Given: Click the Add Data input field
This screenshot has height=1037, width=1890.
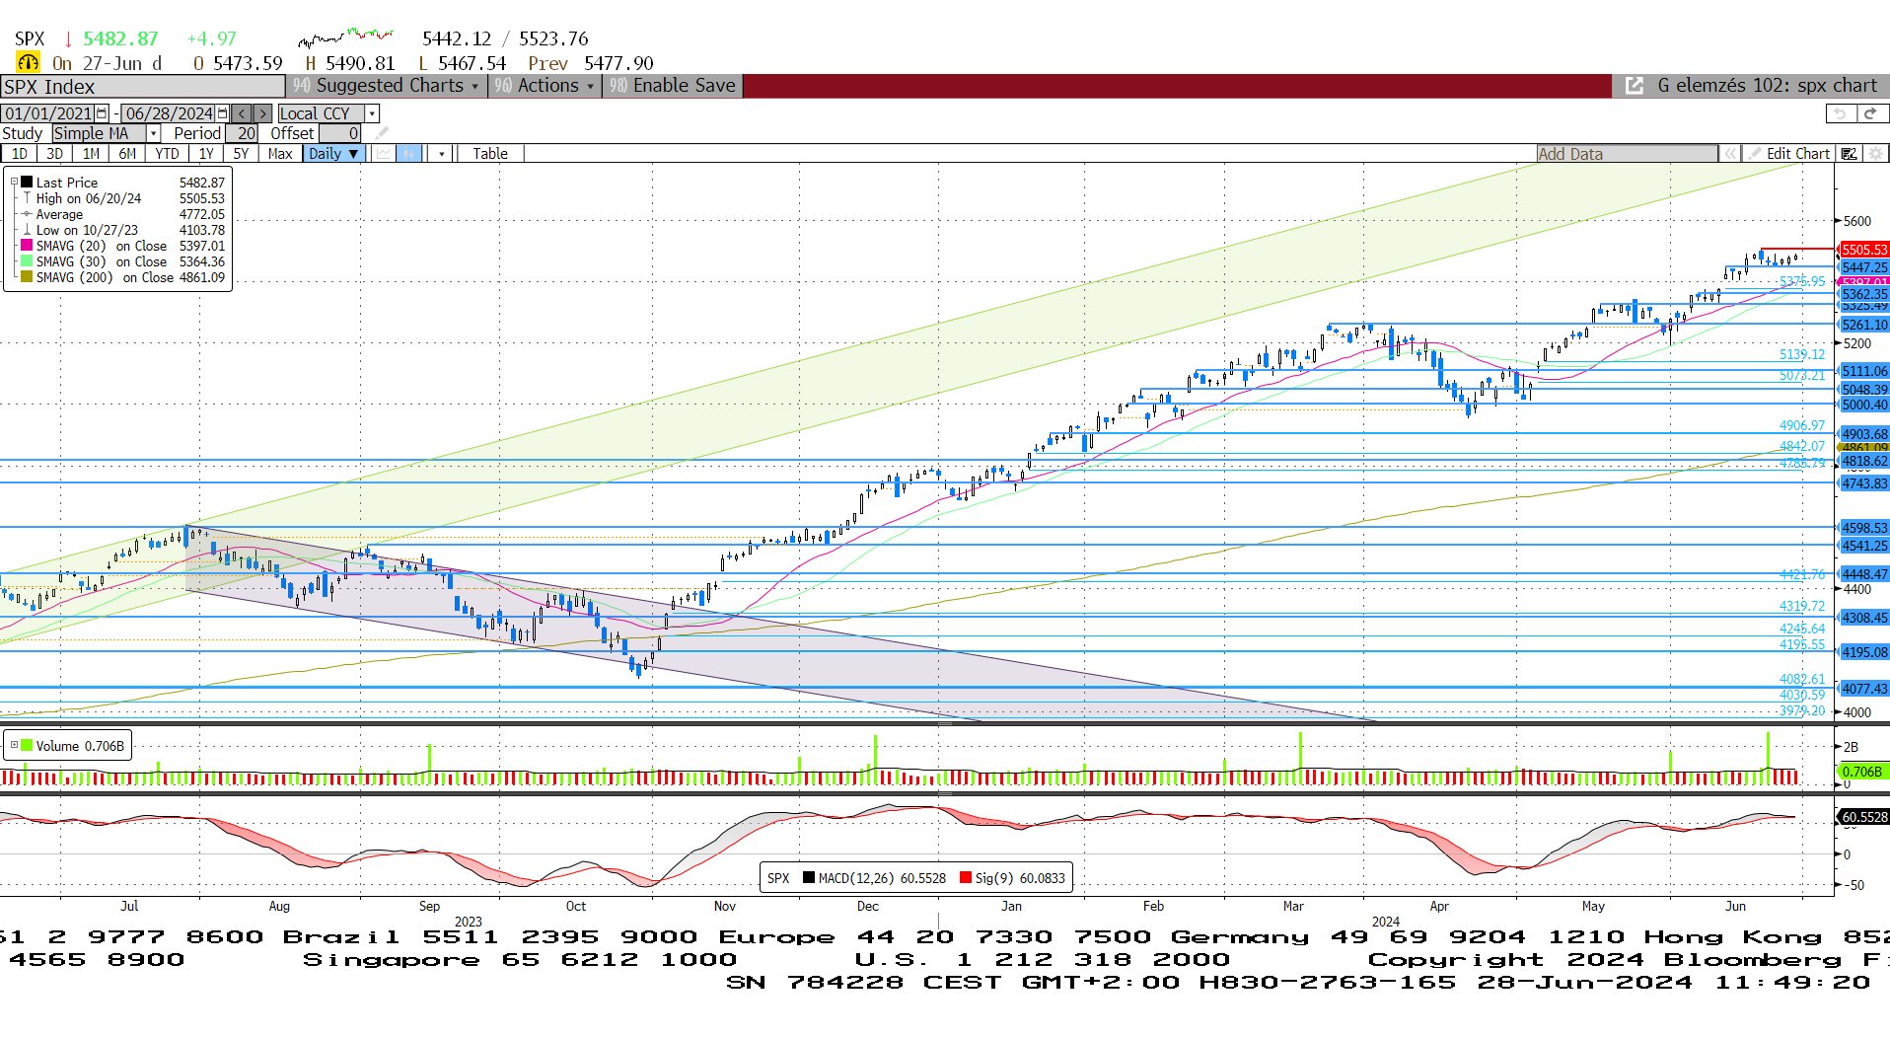Looking at the screenshot, I should click(x=1626, y=154).
